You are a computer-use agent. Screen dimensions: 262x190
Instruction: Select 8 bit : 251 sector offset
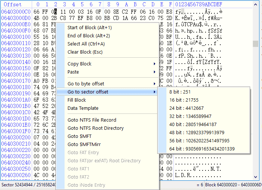180,92
